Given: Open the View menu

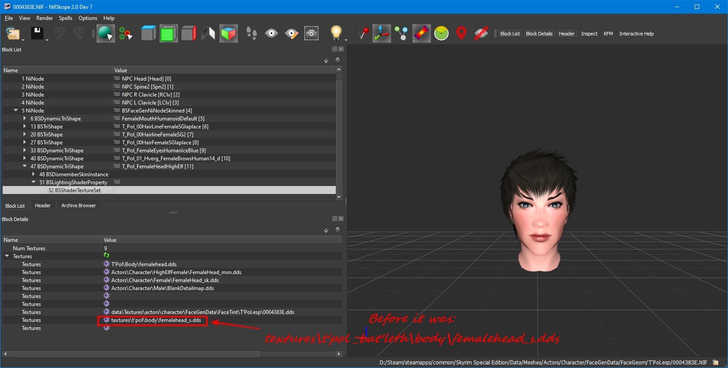Looking at the screenshot, I should point(24,18).
